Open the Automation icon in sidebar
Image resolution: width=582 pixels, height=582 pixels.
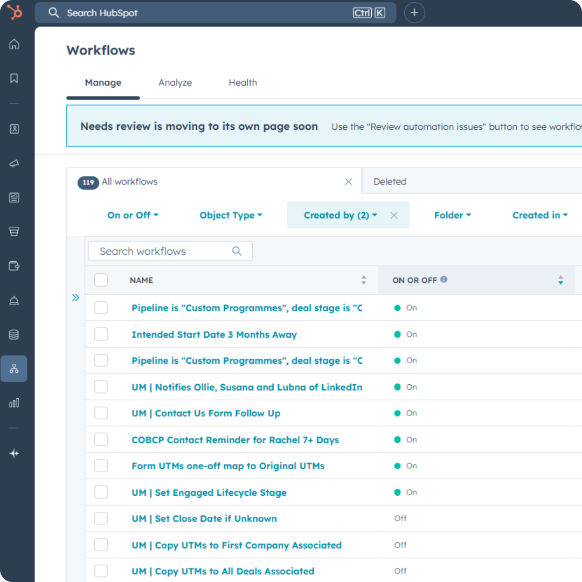click(x=14, y=369)
